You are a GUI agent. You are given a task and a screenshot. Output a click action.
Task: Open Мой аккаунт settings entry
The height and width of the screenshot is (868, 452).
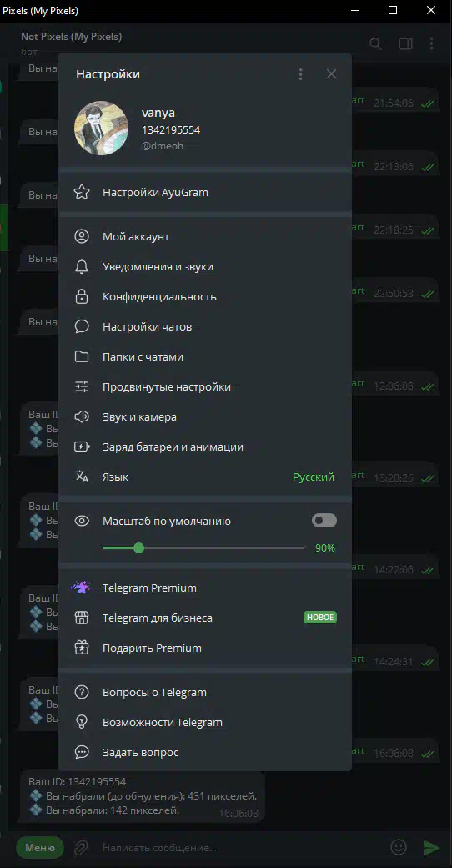tap(204, 237)
